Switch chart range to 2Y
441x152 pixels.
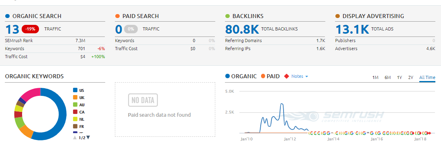click(x=410, y=77)
